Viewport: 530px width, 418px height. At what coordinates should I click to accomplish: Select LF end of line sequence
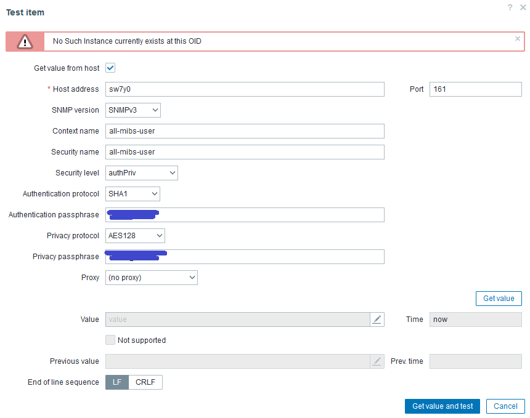[117, 382]
